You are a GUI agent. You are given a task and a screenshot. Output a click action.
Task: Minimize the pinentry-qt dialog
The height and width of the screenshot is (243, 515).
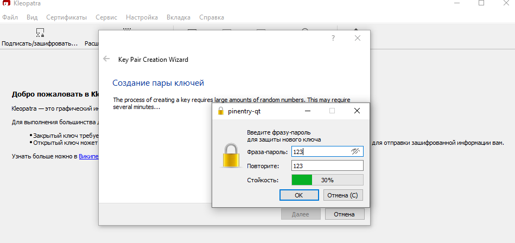pyautogui.click(x=308, y=111)
